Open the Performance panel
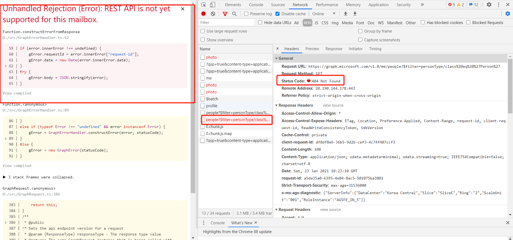The height and width of the screenshot is (240, 513). click(327, 5)
